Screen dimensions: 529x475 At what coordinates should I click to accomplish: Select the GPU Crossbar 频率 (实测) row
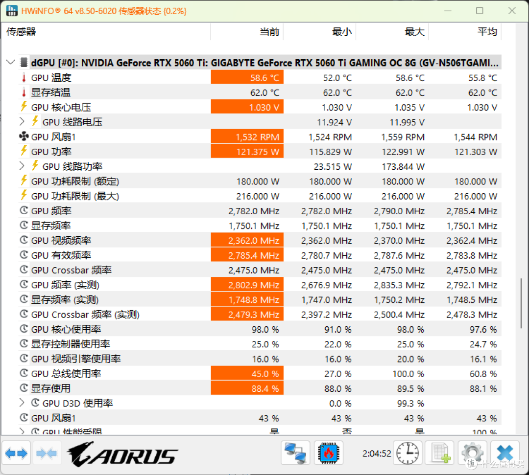[x=260, y=315]
